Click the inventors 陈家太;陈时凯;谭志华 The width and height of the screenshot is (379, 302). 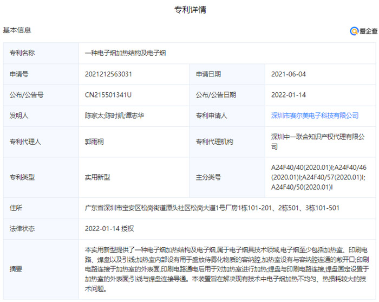(x=114, y=115)
